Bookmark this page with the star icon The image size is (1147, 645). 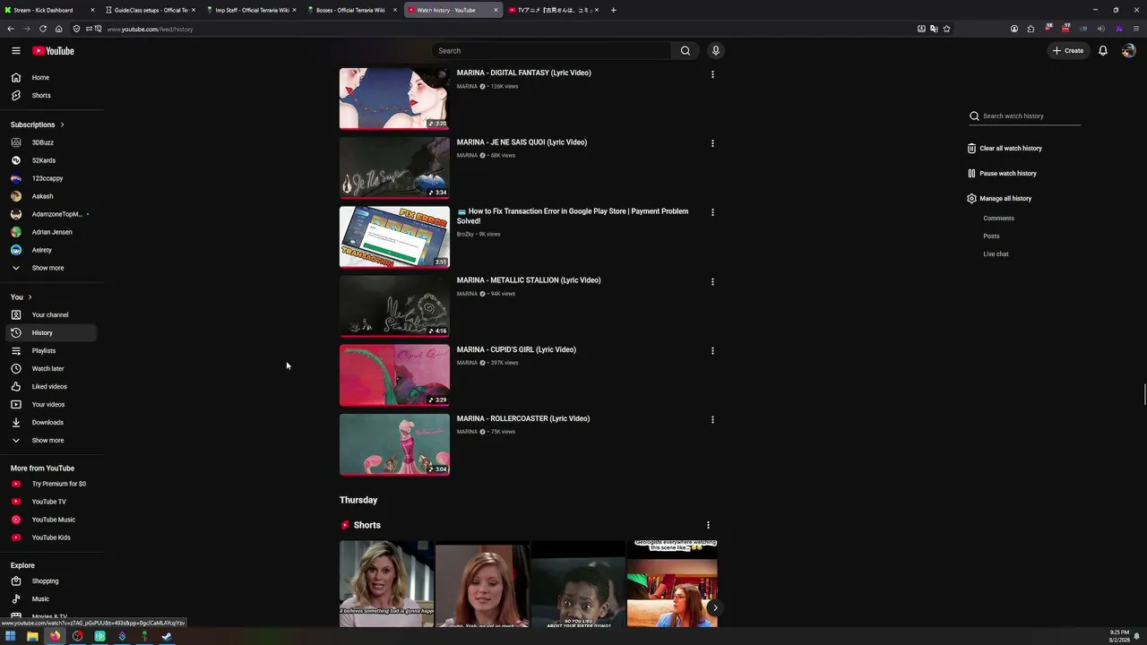tap(946, 29)
